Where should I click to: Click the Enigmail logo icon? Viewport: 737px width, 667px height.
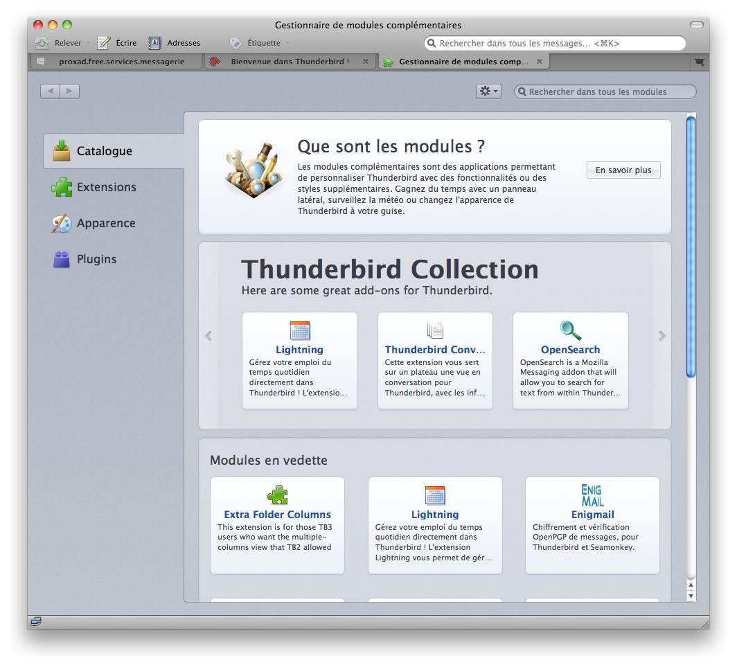tap(592, 495)
